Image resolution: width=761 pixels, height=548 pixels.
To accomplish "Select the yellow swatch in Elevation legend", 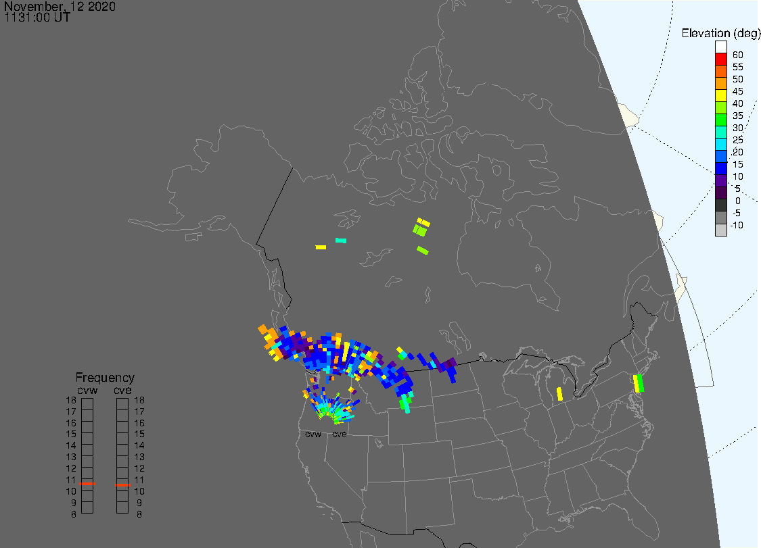I will pyautogui.click(x=720, y=95).
